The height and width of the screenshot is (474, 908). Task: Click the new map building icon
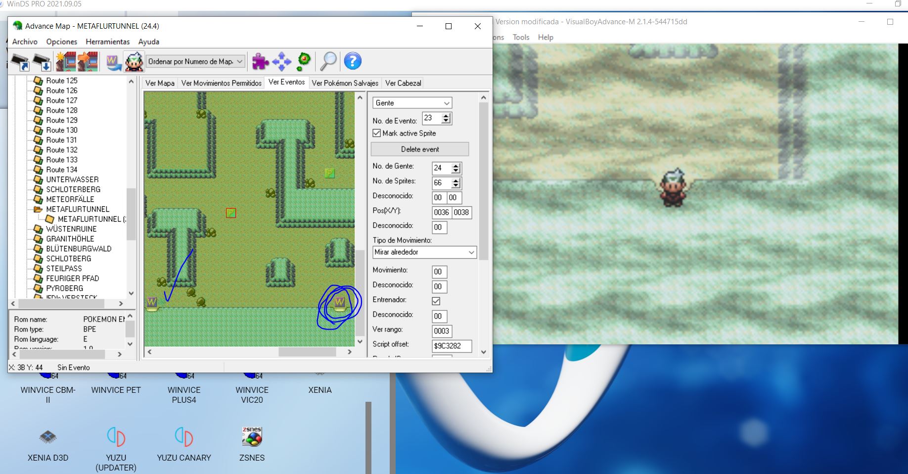(66, 62)
